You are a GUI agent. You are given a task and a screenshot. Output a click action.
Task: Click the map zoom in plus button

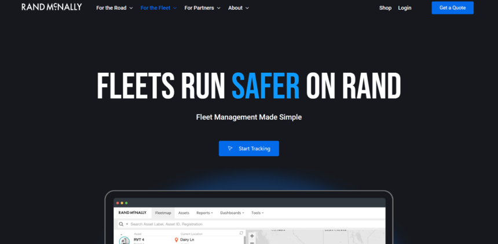[252, 236]
